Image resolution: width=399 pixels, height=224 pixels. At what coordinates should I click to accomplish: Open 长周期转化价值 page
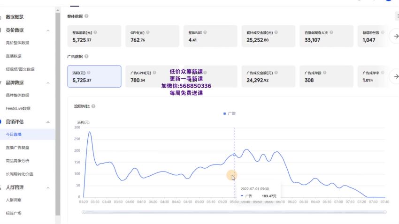coord(19,174)
